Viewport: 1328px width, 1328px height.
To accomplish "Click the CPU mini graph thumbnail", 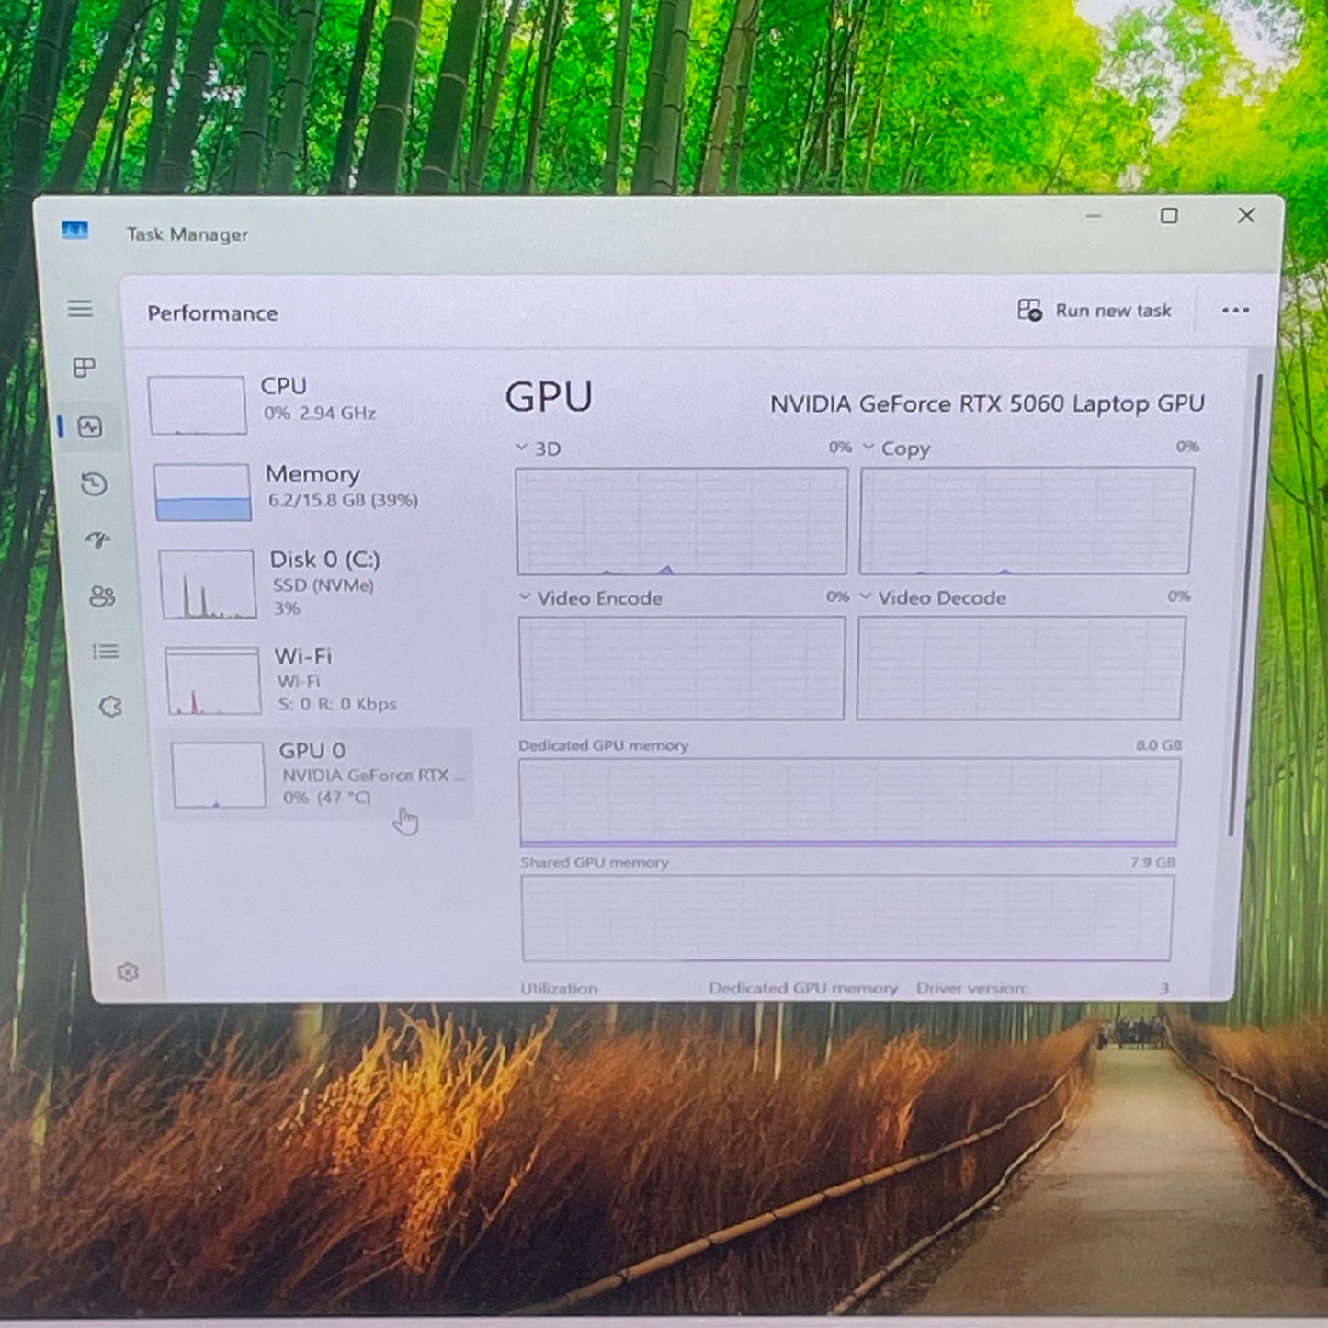I will tap(197, 404).
